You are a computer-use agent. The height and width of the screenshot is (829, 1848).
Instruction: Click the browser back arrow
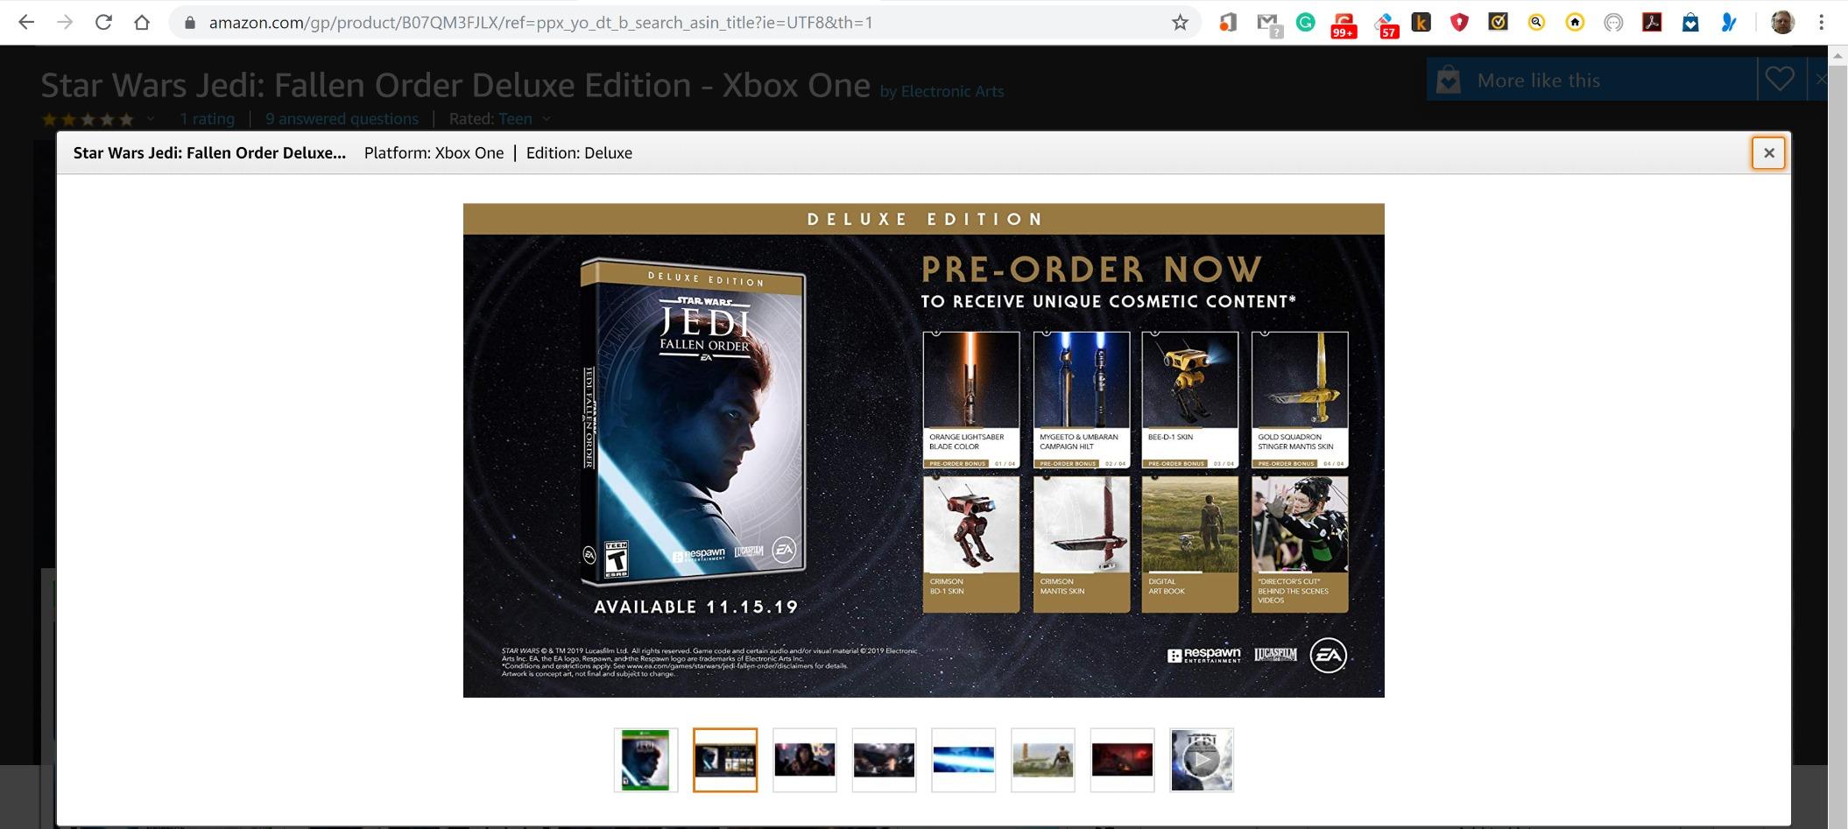tap(26, 23)
